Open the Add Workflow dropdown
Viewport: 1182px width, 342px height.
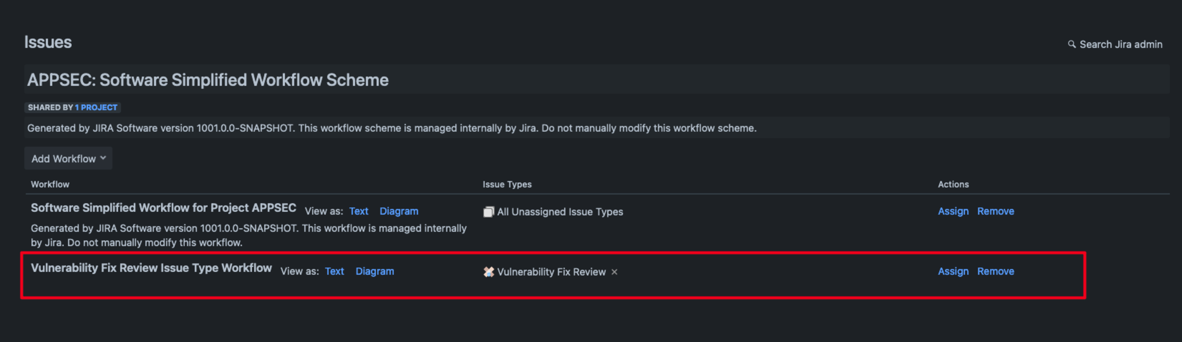click(x=68, y=159)
